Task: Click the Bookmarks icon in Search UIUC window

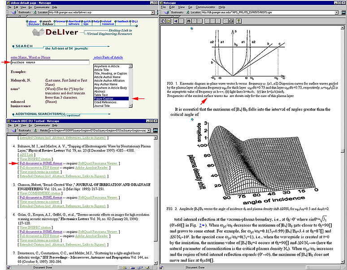Action: click(14, 130)
